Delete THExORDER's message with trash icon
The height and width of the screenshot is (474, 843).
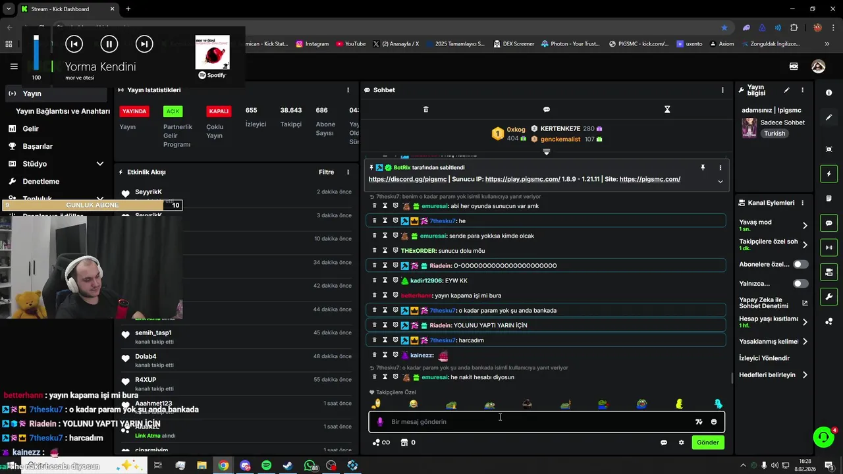[375, 251]
